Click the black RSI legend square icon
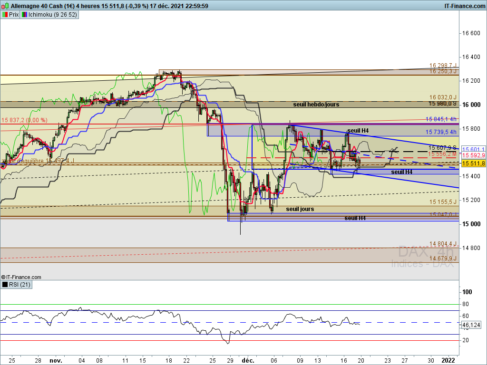The height and width of the screenshot is (365, 487). click(x=5, y=285)
